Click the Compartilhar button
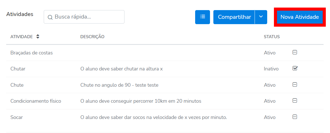This screenshot has height=133, width=330. [234, 17]
